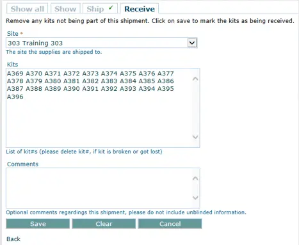Viewport: 299px width, 245px height.
Task: Go Back using the Back link
Action: click(13, 239)
